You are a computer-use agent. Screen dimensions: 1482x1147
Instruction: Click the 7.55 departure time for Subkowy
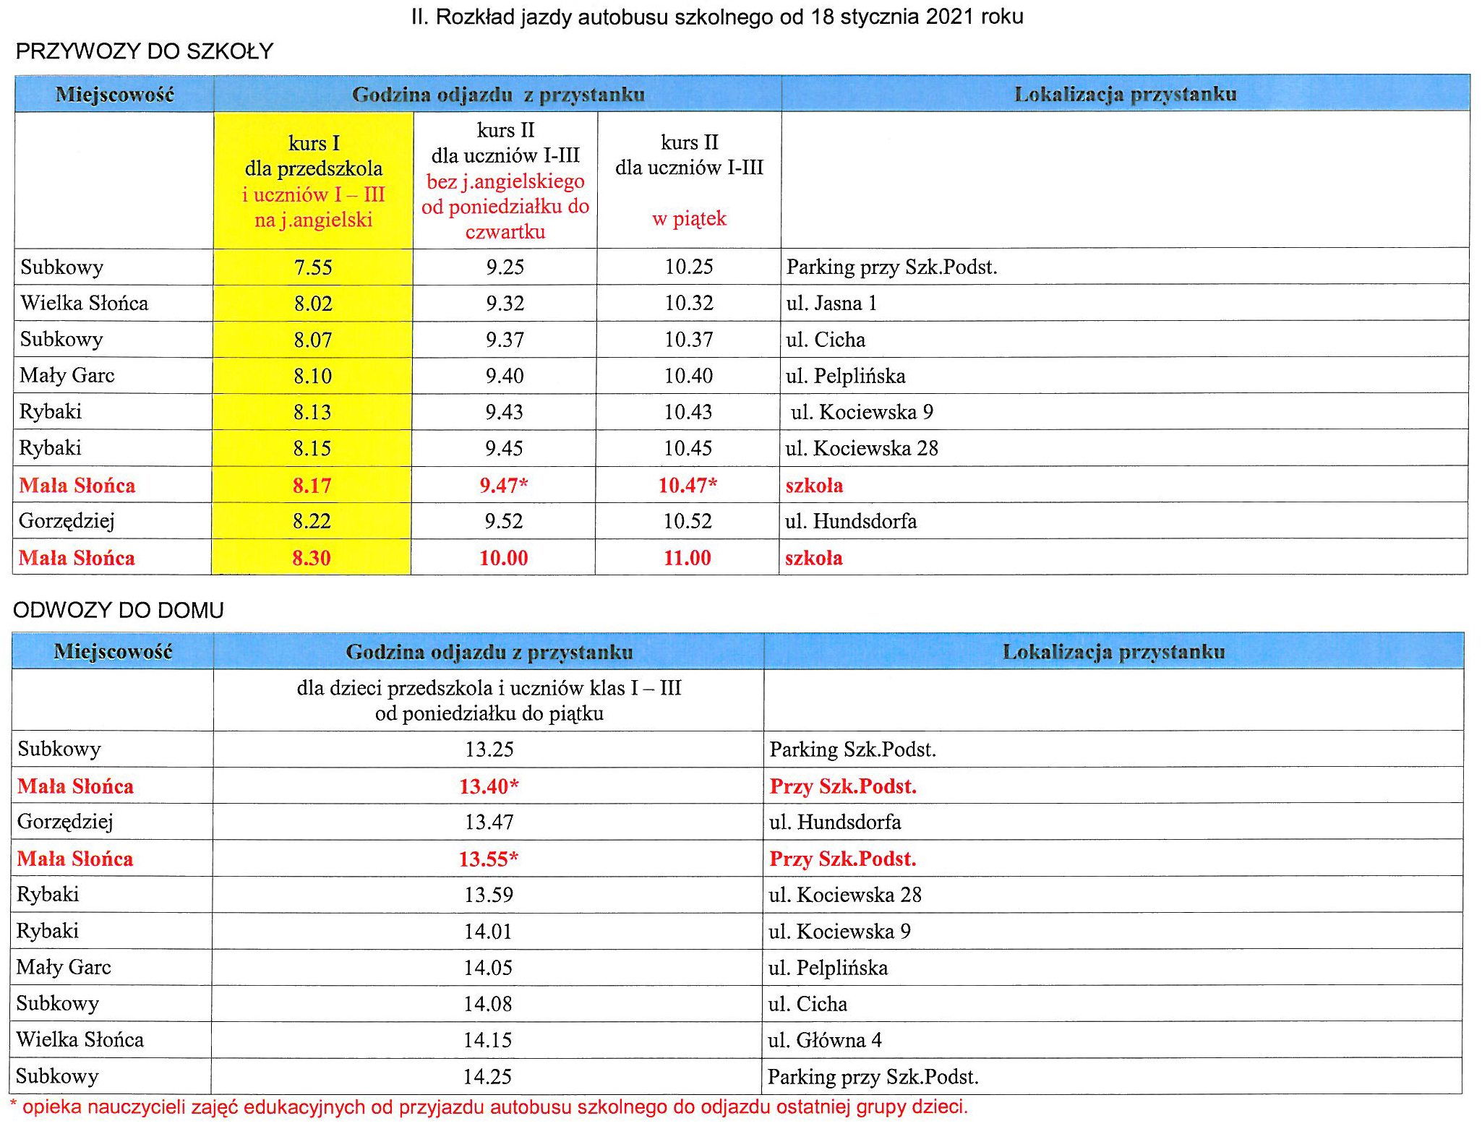pyautogui.click(x=313, y=267)
